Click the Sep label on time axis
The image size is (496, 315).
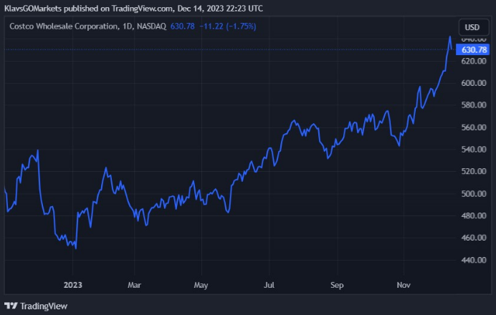coord(337,286)
